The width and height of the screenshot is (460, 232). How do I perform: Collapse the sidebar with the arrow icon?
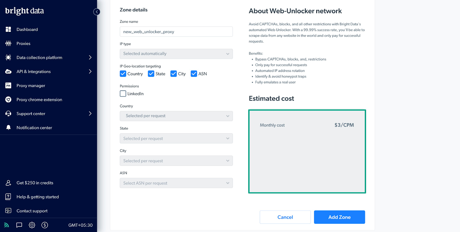click(97, 12)
